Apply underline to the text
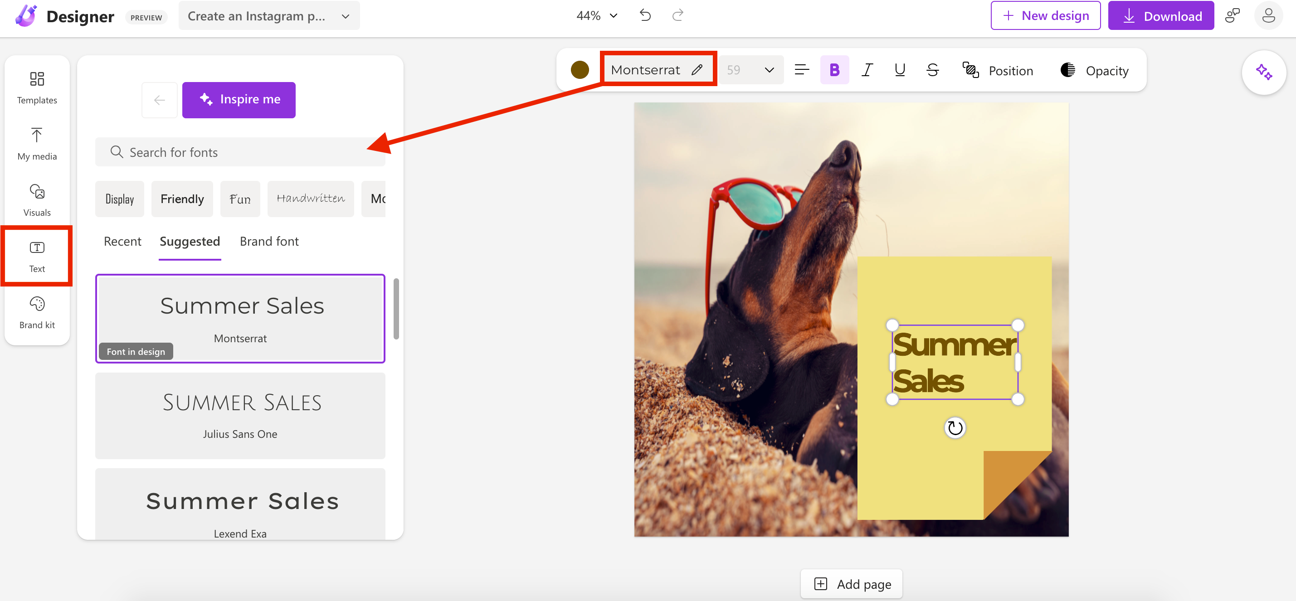The height and width of the screenshot is (601, 1296). point(900,70)
